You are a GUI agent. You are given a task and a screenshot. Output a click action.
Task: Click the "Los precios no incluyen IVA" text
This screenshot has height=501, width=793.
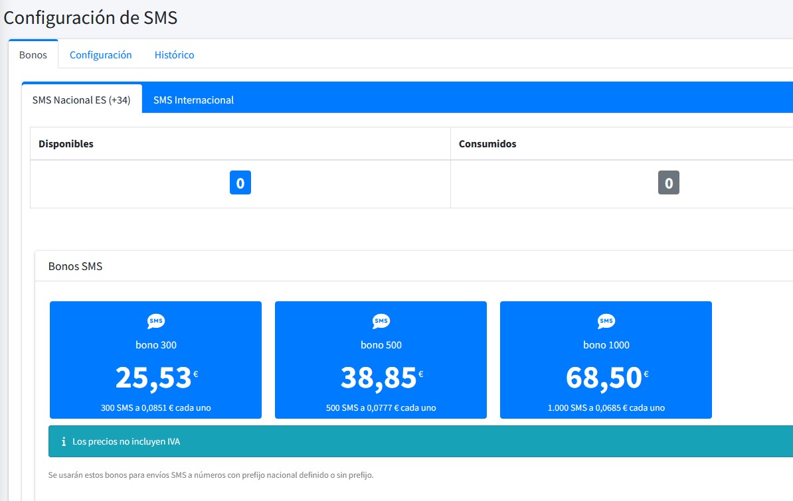[x=126, y=441]
